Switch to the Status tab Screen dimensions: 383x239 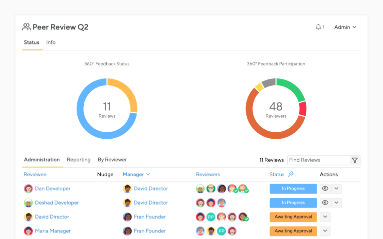pyautogui.click(x=31, y=42)
